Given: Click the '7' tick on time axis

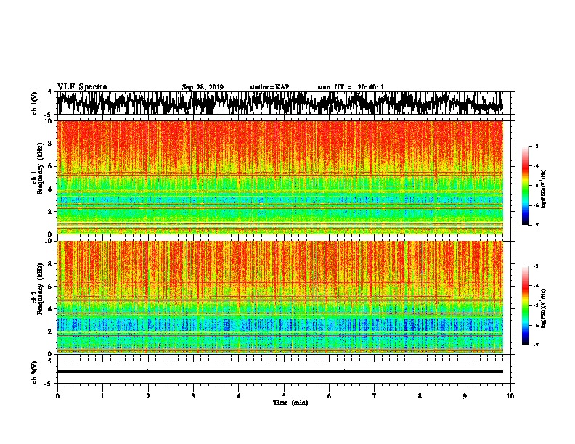Looking at the screenshot, I should [375, 396].
